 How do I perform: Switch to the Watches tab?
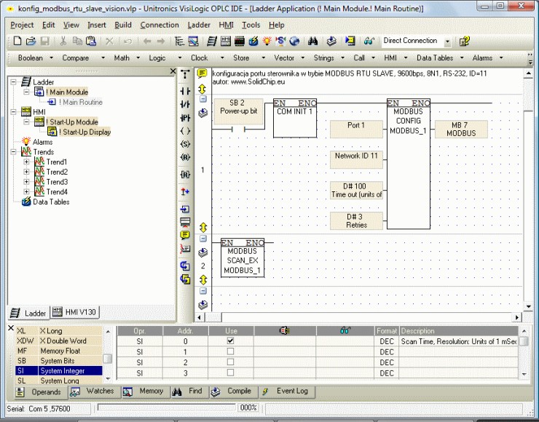tap(94, 391)
